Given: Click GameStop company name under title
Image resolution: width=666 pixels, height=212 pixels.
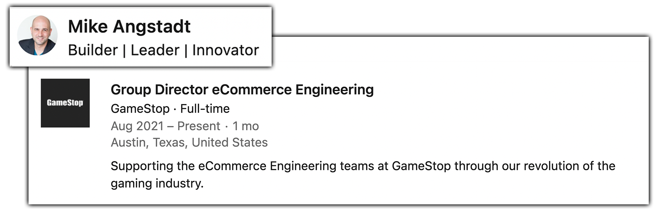Looking at the screenshot, I should 140,109.
